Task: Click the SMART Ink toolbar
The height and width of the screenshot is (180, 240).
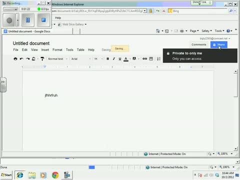Action: (x=201, y=2)
